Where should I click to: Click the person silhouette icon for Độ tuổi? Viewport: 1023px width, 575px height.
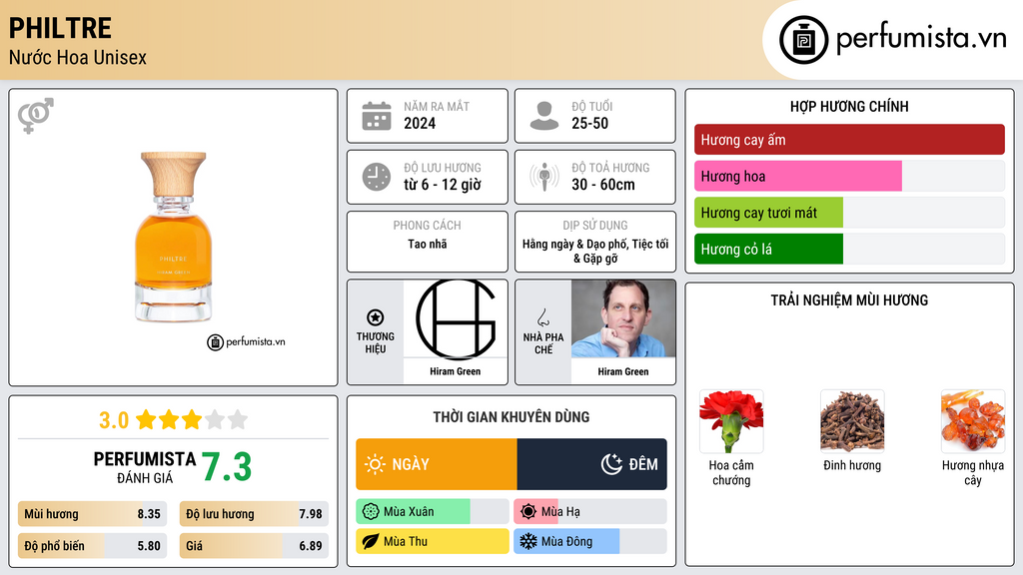point(544,116)
